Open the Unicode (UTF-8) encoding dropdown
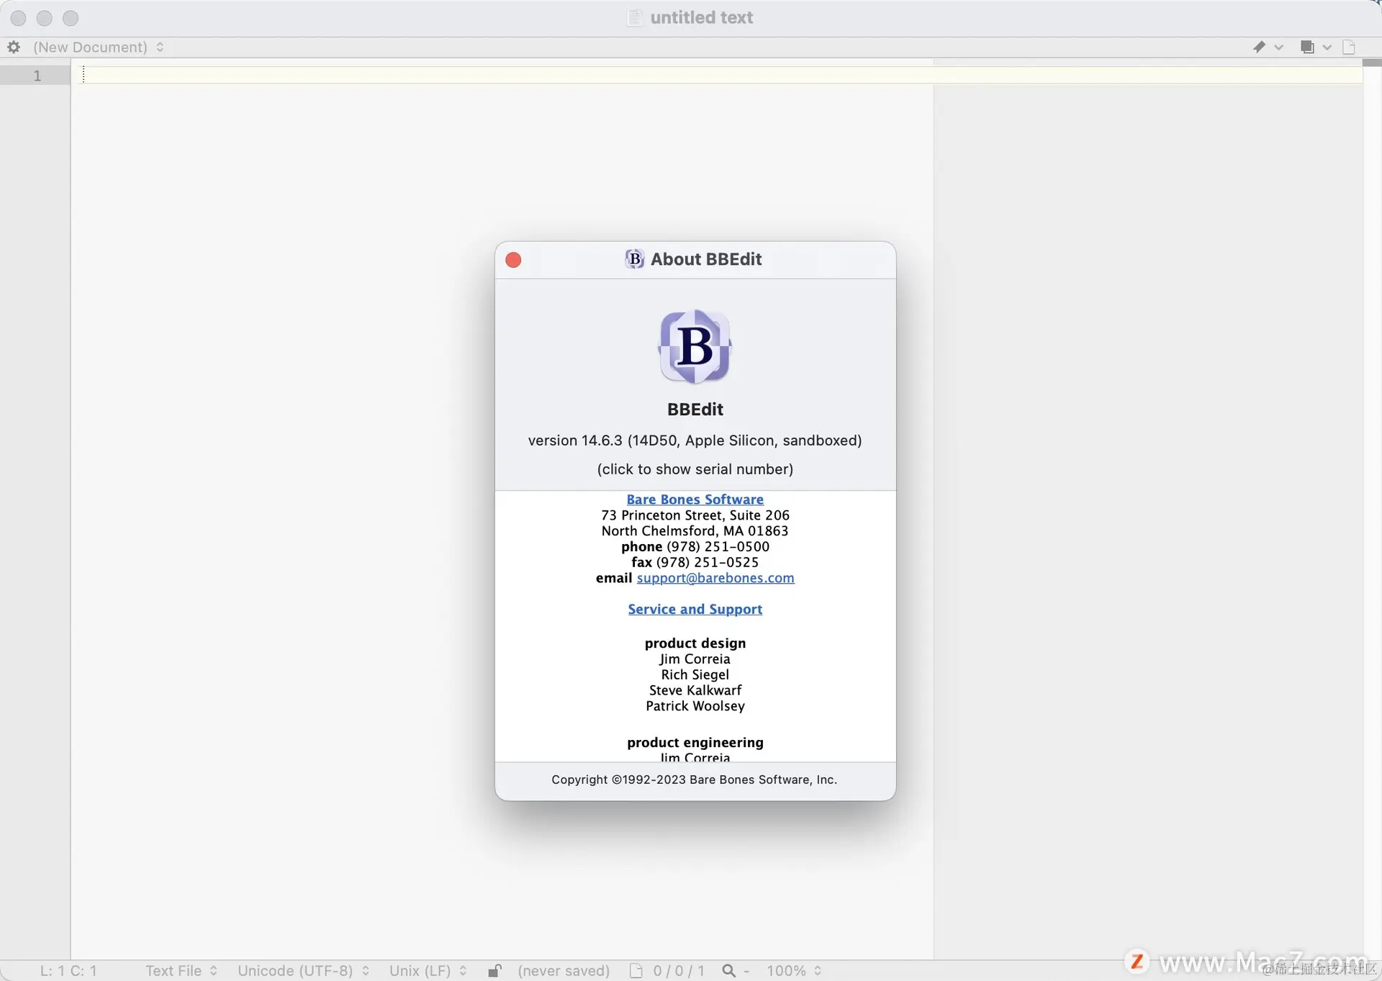 (303, 970)
